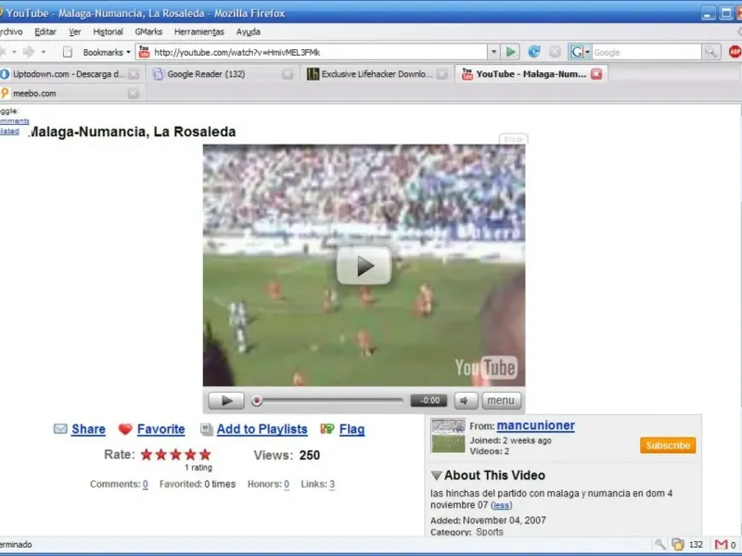Viewport: 742px width, 556px height.
Task: Open the Add to Playlists link
Action: click(262, 429)
